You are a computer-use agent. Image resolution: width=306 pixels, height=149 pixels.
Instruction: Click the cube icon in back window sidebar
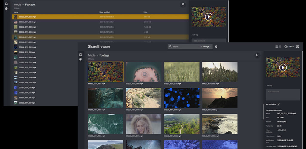pyautogui.click(x=7, y=9)
